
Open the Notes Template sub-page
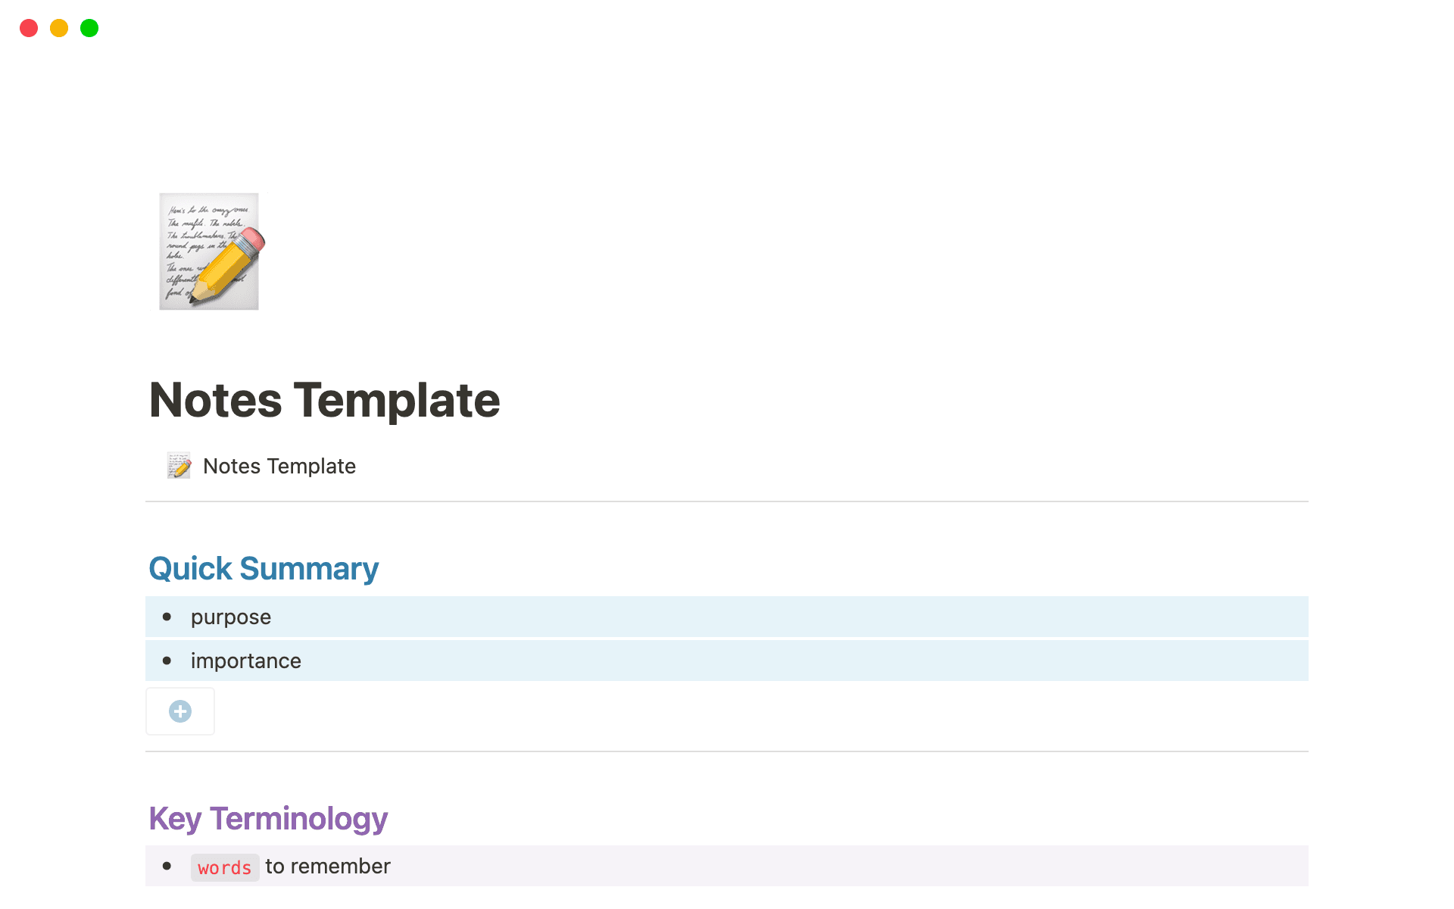(279, 465)
